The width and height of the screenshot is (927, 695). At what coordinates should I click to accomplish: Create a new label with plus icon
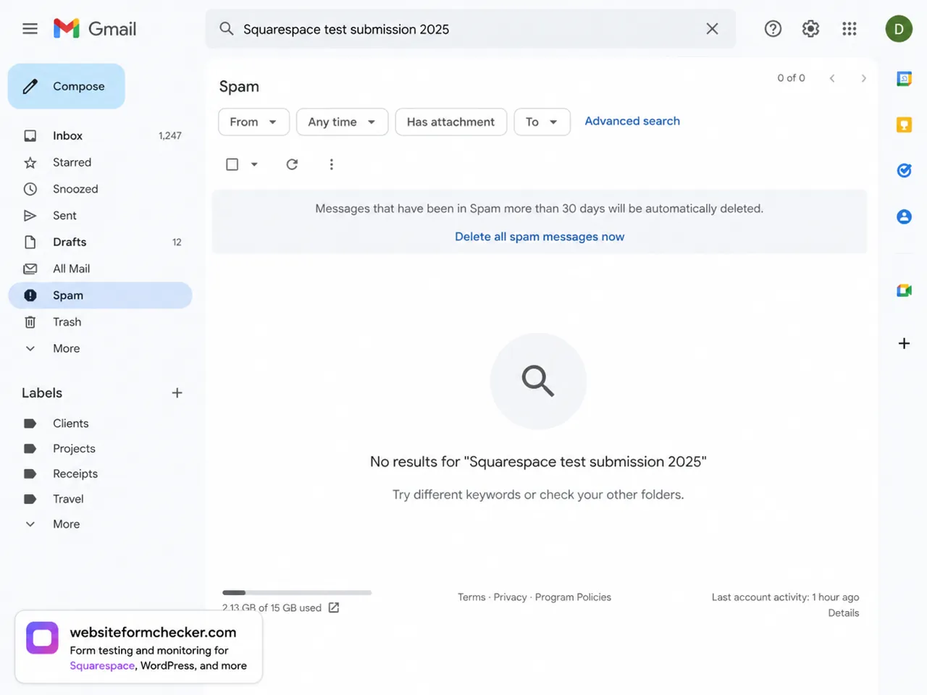click(x=177, y=393)
